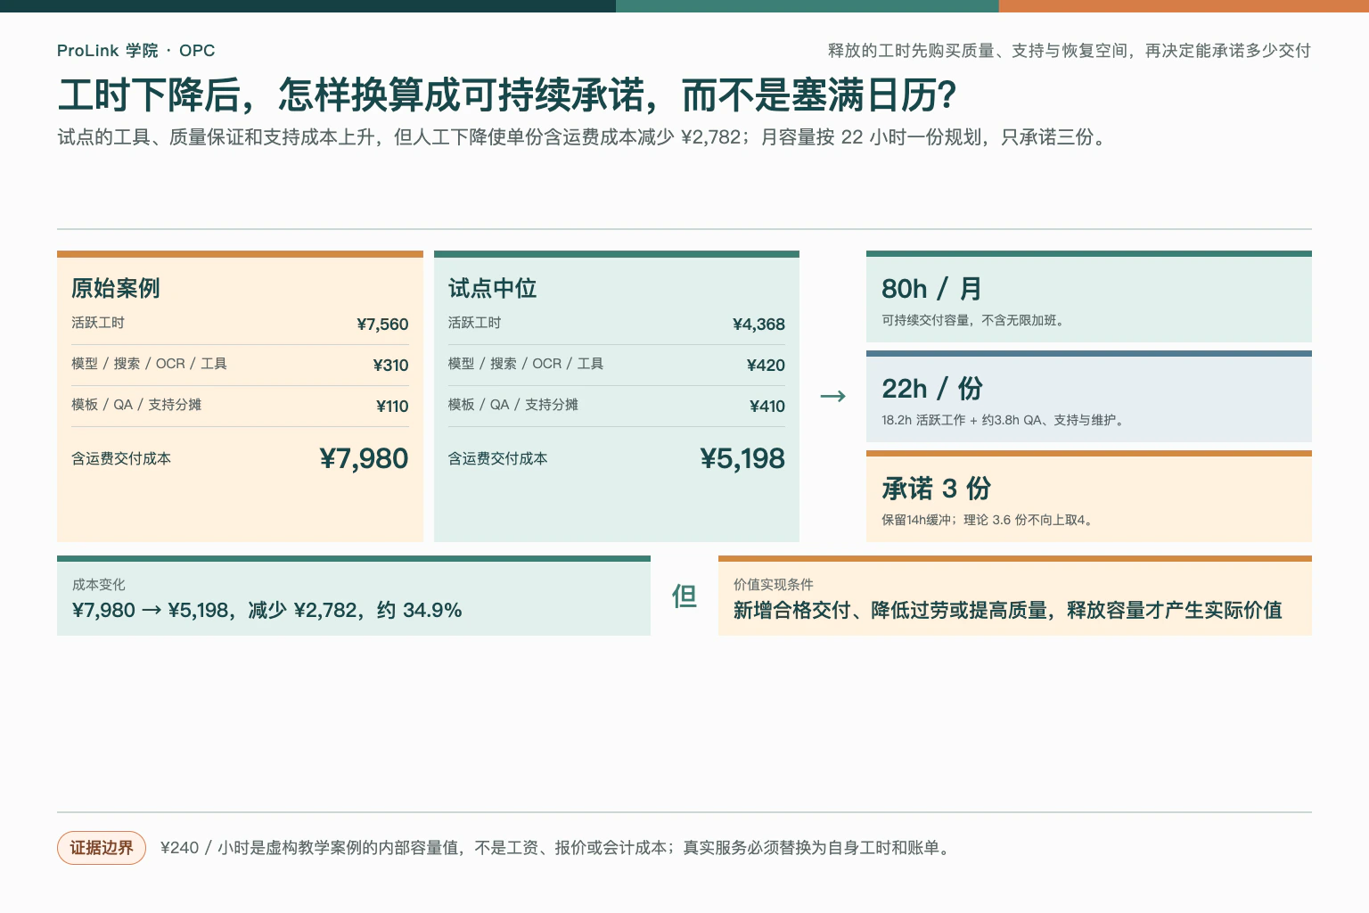This screenshot has width=1369, height=913.
Task: Click the ¥310 tools cost value
Action: 390,366
